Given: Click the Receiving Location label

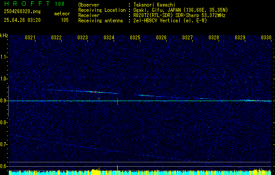Looking at the screenshot, I should [102, 10].
